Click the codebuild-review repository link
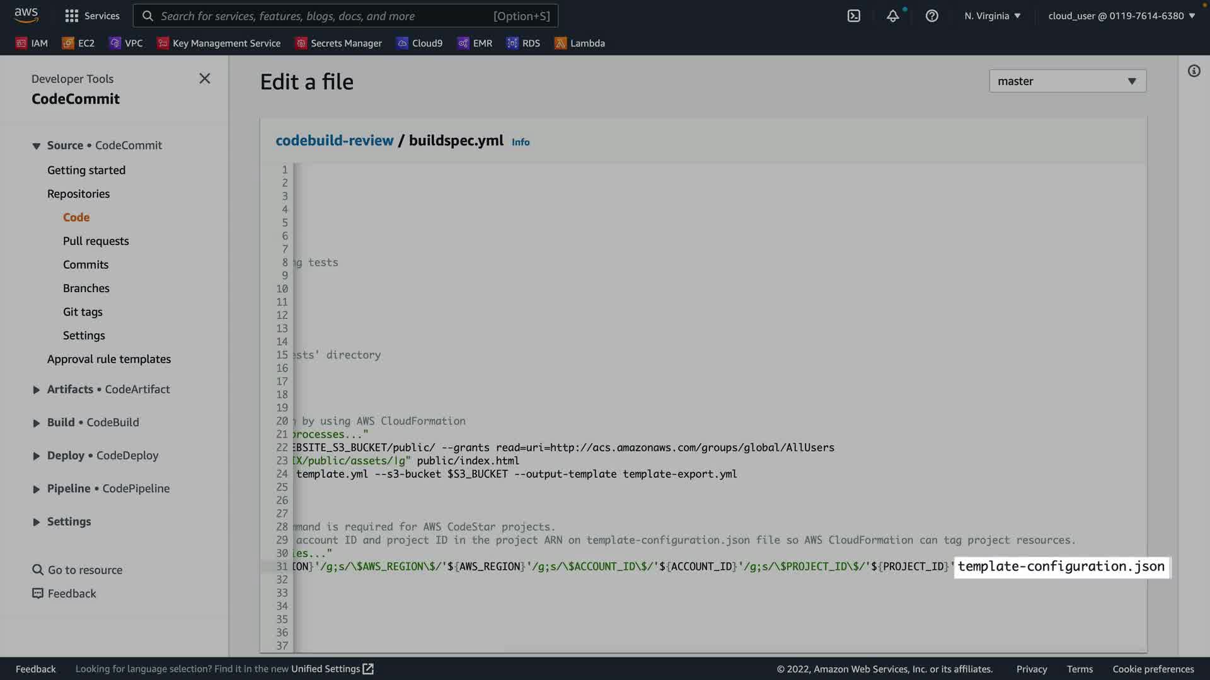Image resolution: width=1210 pixels, height=680 pixels. 334,140
